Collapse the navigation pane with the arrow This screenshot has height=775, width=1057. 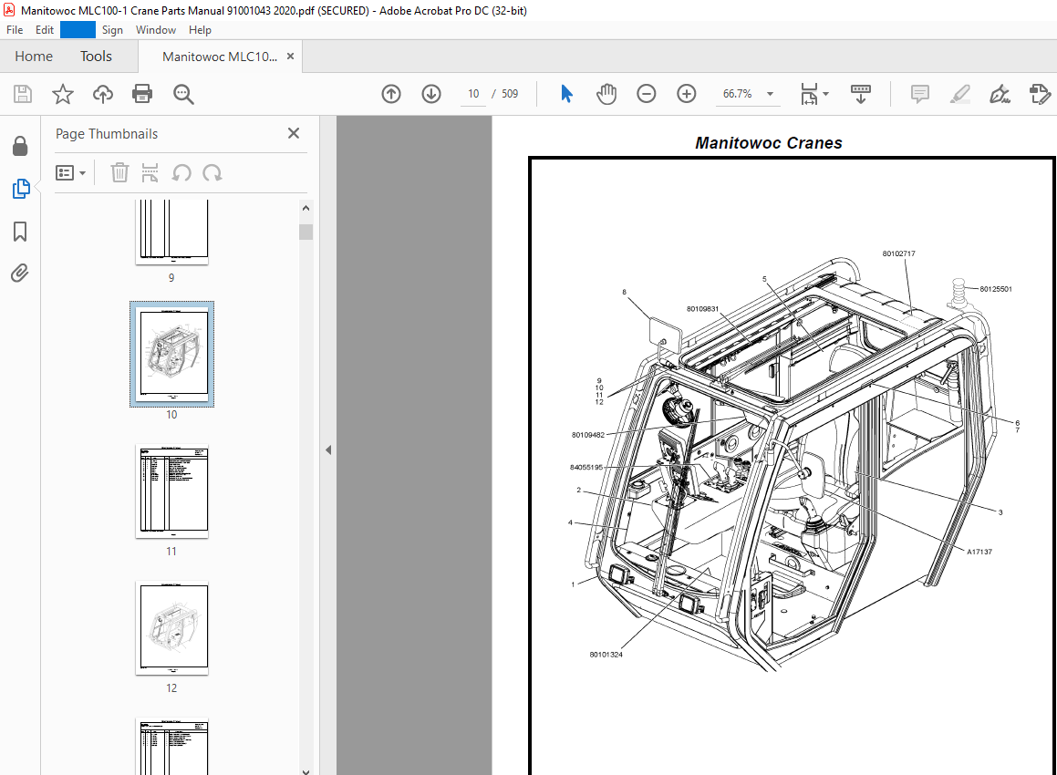[x=328, y=449]
